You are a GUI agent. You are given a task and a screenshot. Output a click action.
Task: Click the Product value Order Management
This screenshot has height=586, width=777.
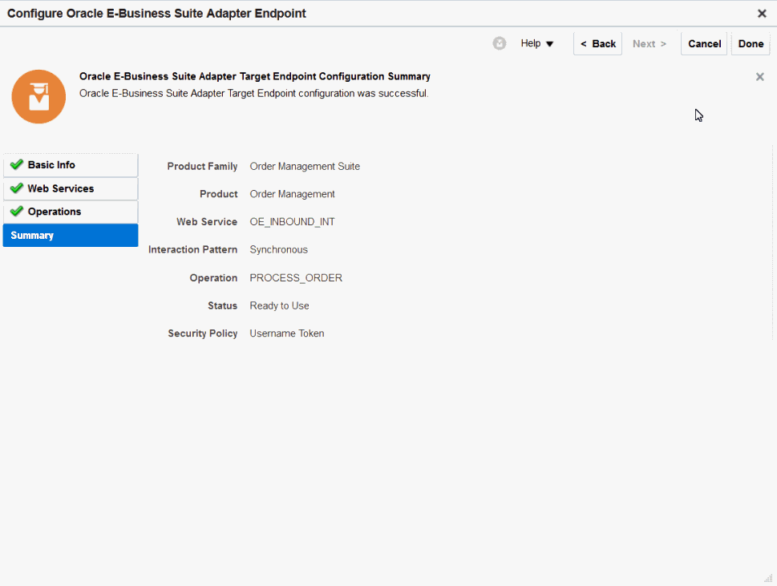[x=293, y=194]
